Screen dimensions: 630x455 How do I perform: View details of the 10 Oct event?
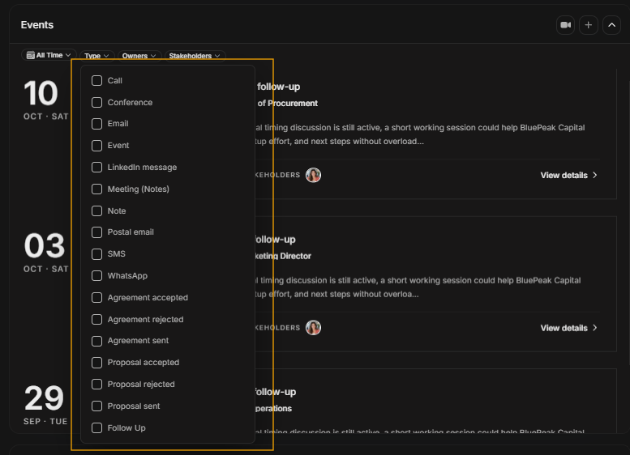568,176
